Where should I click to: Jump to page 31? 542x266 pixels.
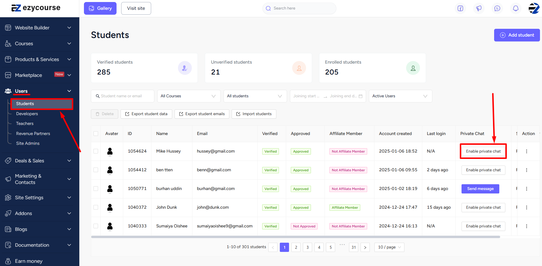(354, 247)
